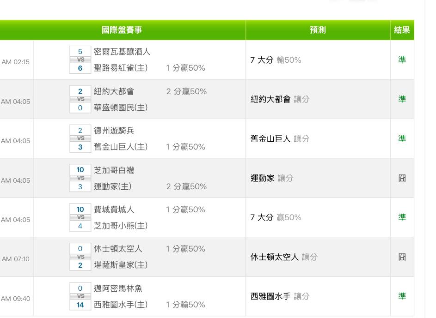The height and width of the screenshot is (318, 436).
Task: Select team 密爾瓦基釀酒人
Action: (122, 52)
